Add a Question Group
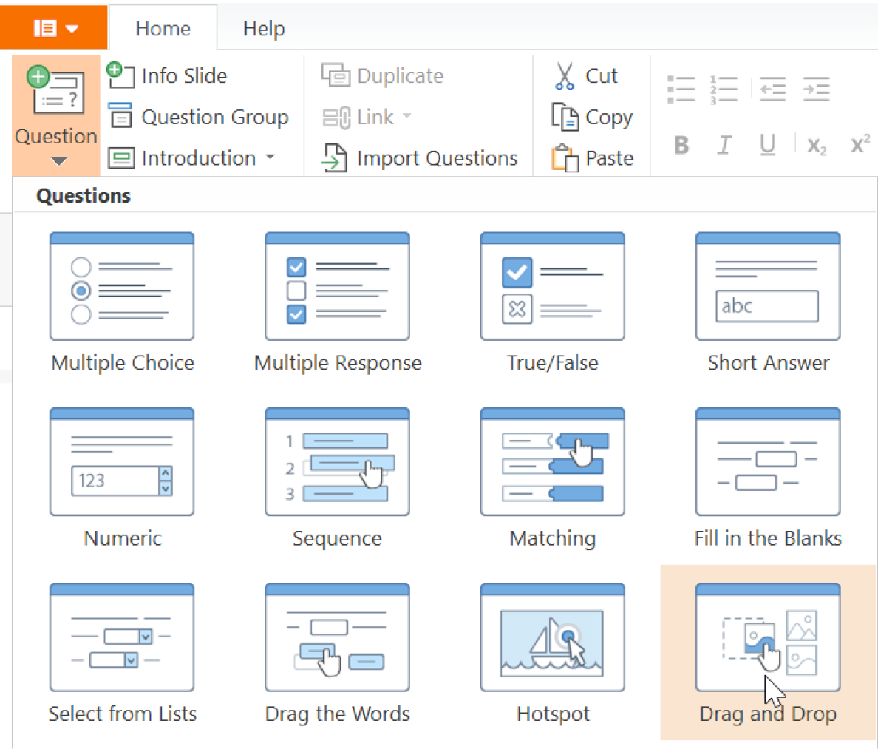Viewport: 878px width, 749px height. coord(200,117)
